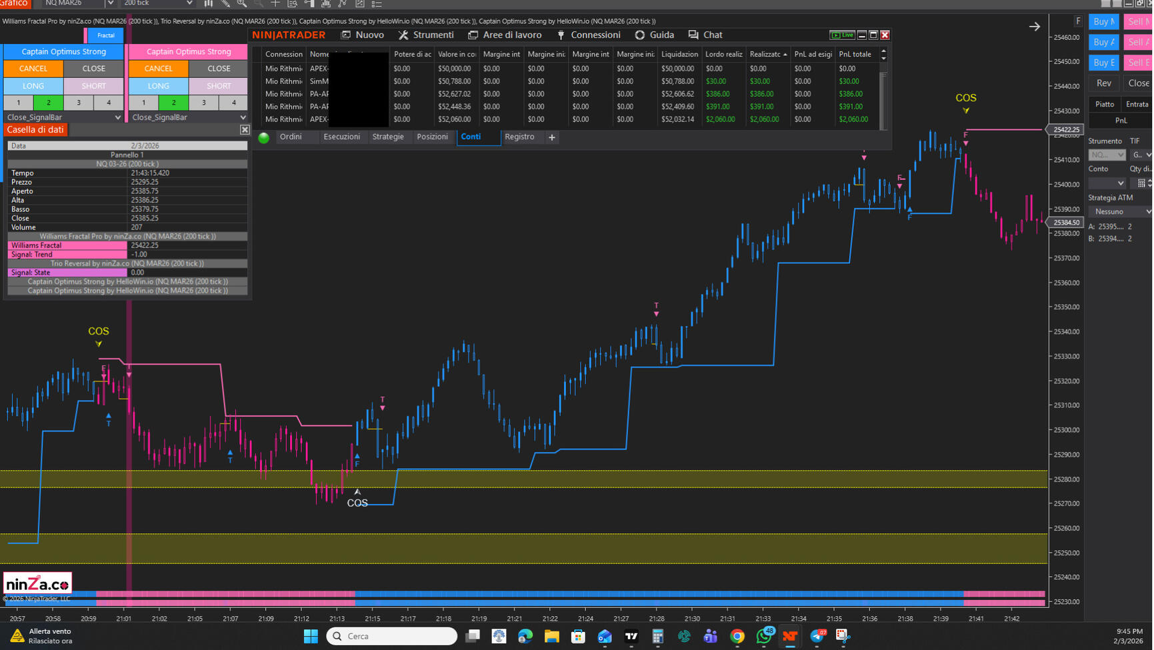This screenshot has width=1154, height=650.
Task: Close the Casella di dati panel
Action: [245, 130]
